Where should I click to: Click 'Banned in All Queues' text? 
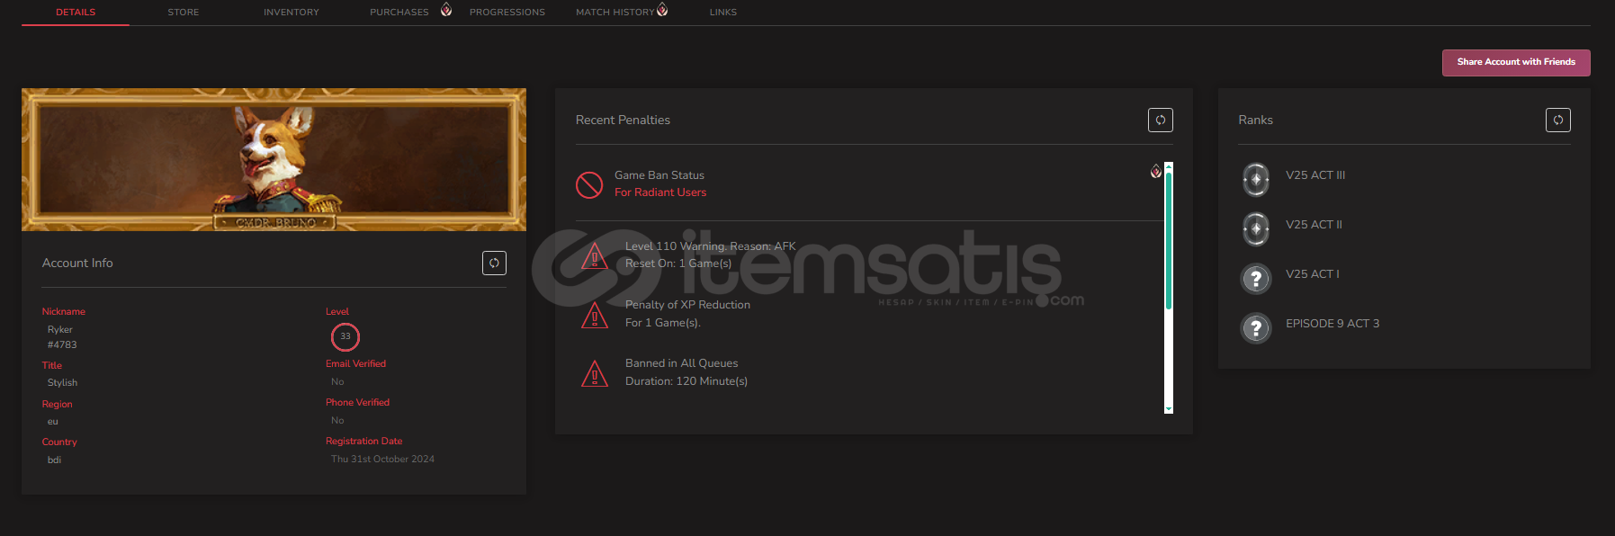point(682,363)
